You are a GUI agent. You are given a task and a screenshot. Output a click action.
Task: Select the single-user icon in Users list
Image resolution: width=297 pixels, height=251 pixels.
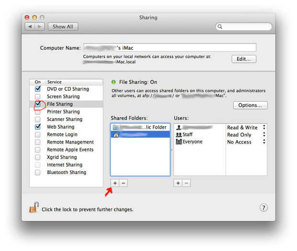point(179,128)
